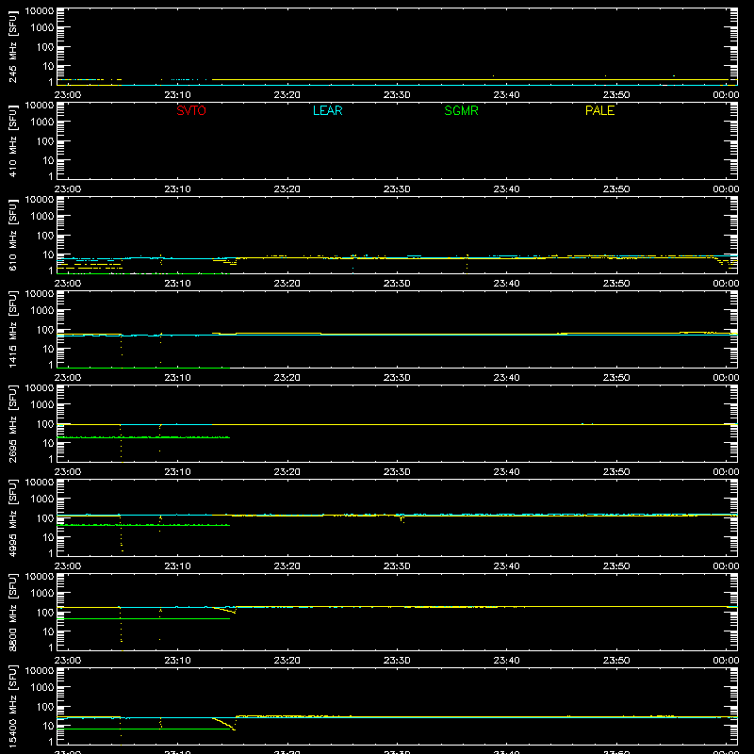Click the 00:00 time label under 8800 MHz plot
Image resolution: width=754 pixels, height=754 pixels.
coord(726,661)
